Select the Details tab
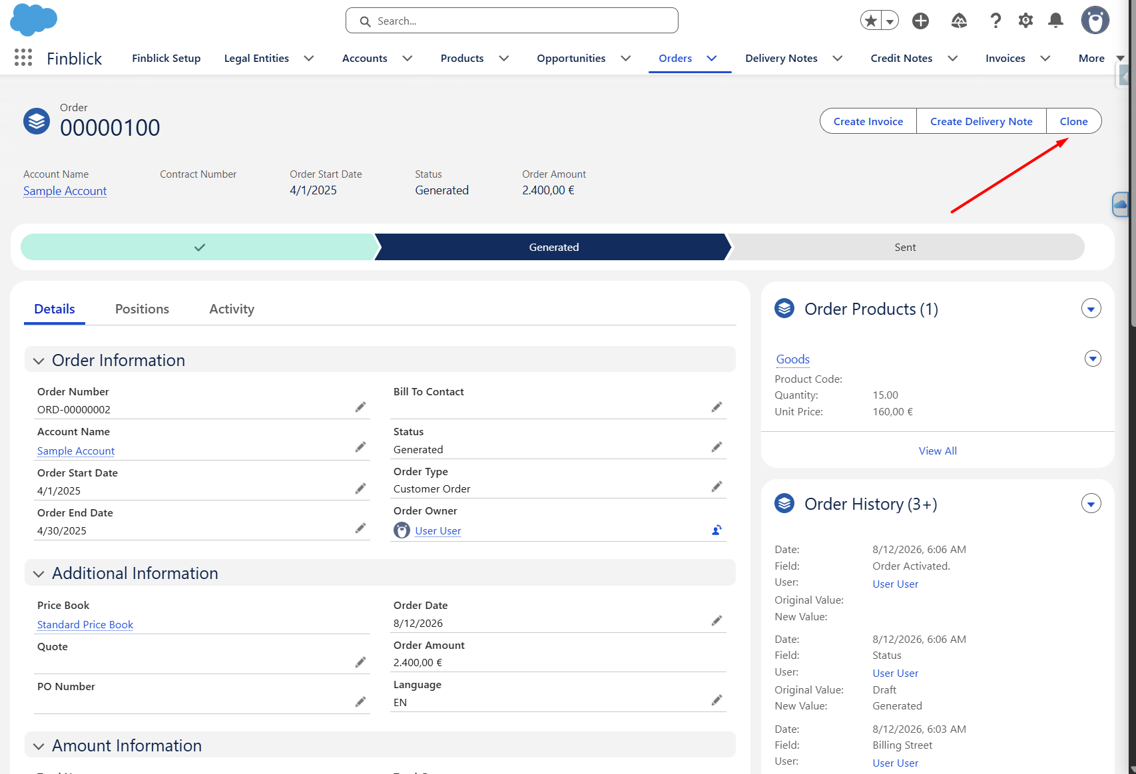 [55, 309]
